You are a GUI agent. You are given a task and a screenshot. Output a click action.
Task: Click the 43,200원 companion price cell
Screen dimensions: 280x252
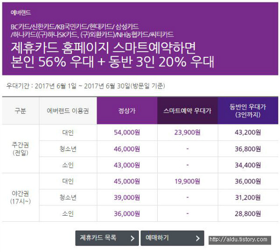248,132
